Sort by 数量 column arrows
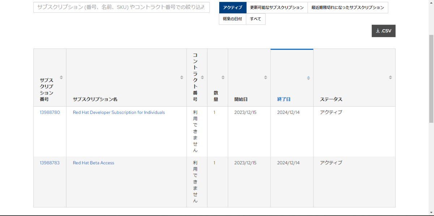Screen dimensions: 434x216 [x=223, y=77]
